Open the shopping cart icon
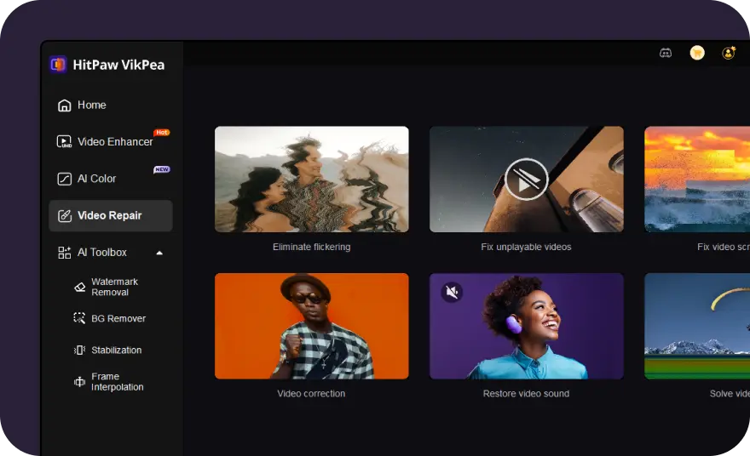This screenshot has height=456, width=750. 697,53
